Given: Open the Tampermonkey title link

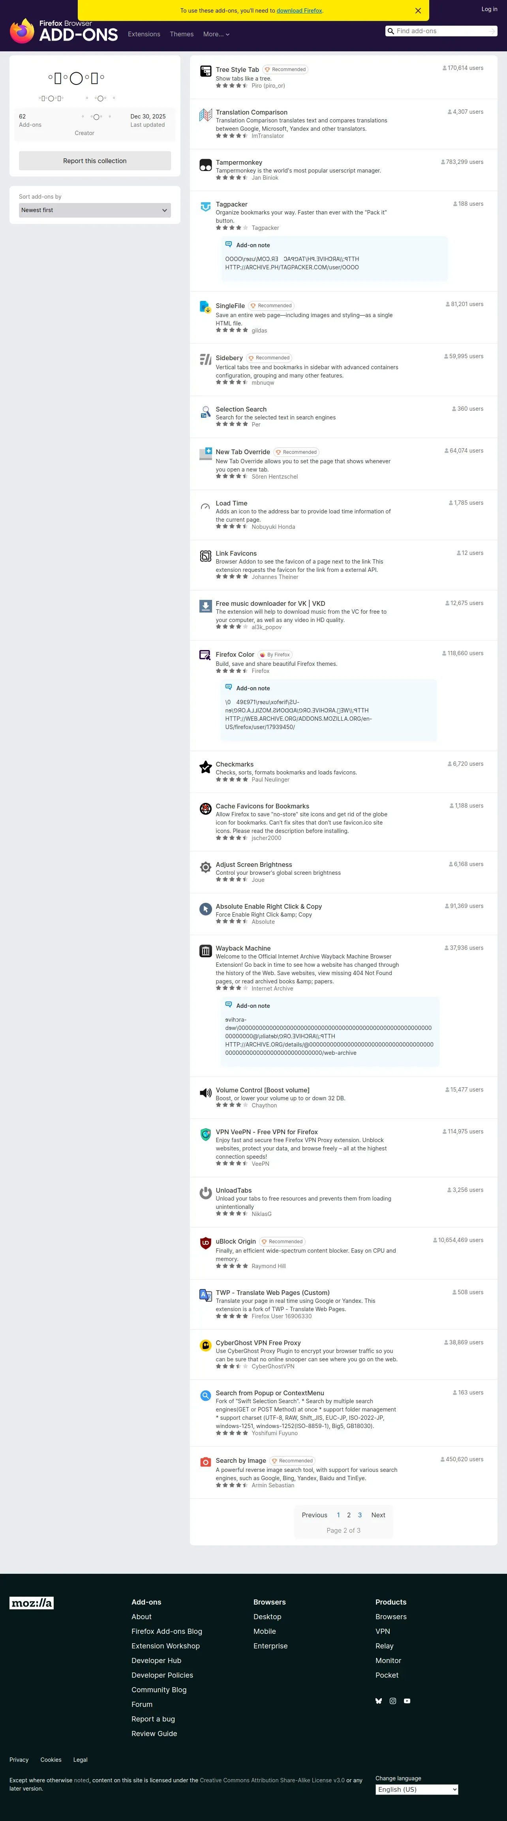Looking at the screenshot, I should pyautogui.click(x=239, y=163).
